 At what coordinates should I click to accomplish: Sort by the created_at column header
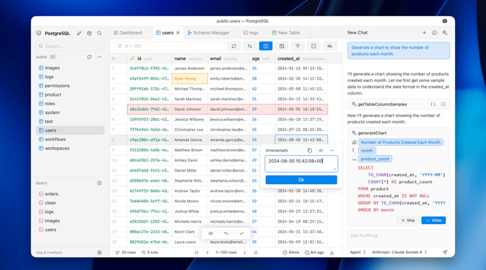(x=300, y=58)
